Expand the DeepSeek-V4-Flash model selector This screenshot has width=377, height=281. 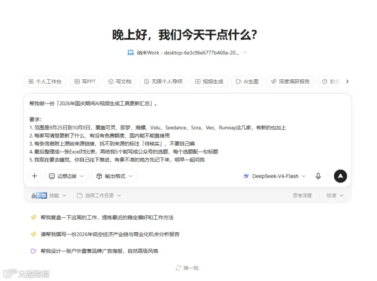click(274, 176)
